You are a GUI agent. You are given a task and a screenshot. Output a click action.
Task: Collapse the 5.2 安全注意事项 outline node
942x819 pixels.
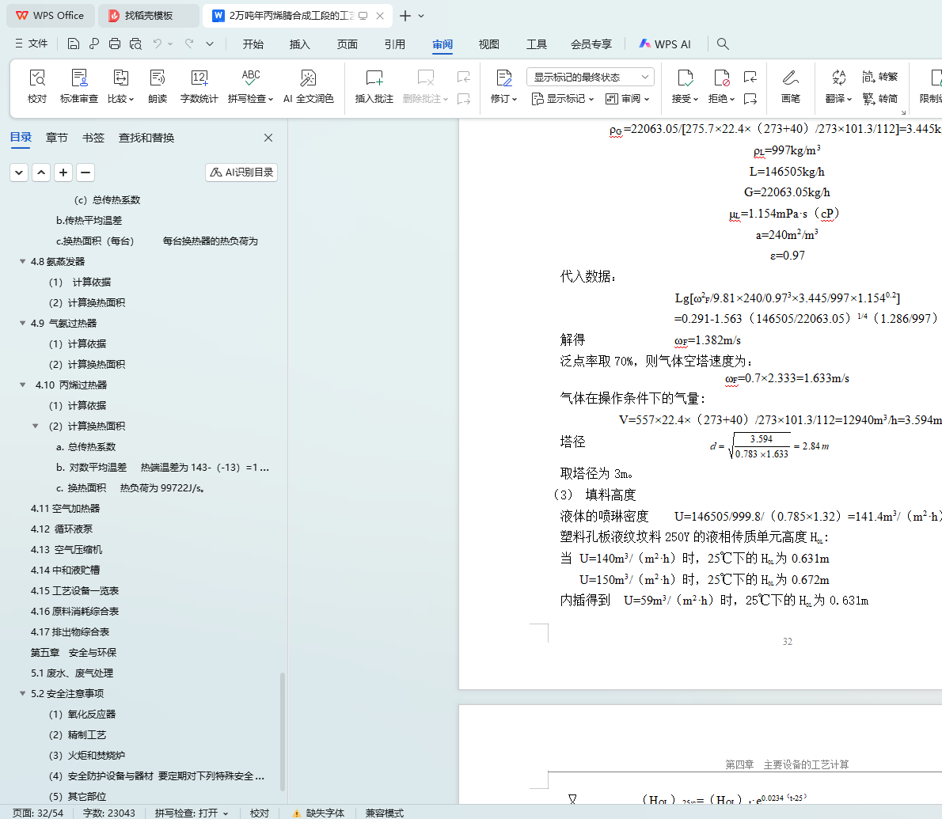click(22, 693)
